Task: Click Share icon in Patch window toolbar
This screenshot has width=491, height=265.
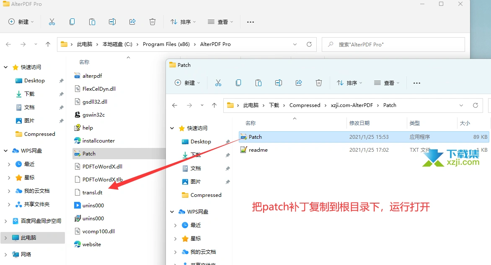Action: (299, 83)
